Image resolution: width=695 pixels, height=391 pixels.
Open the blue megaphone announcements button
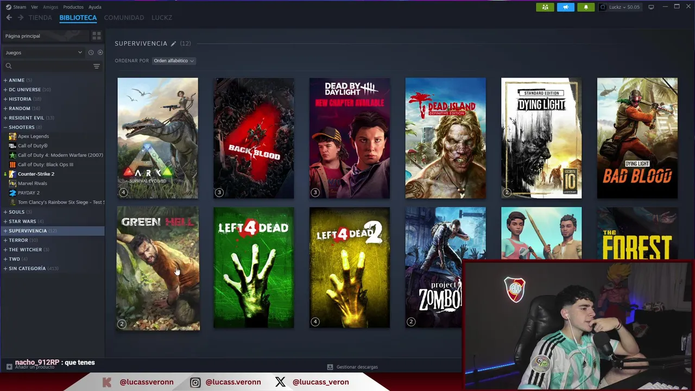[x=566, y=7]
